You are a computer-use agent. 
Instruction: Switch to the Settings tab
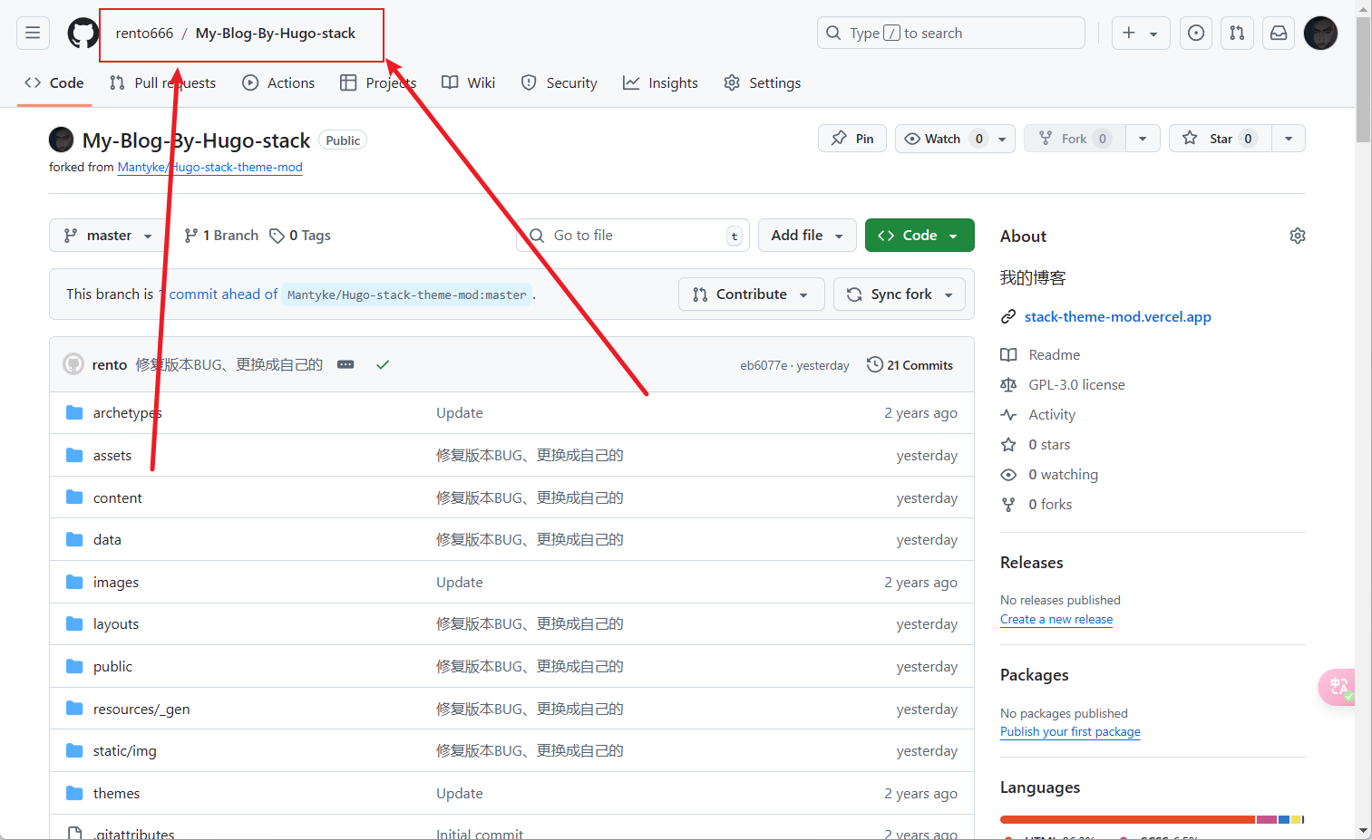coord(763,83)
